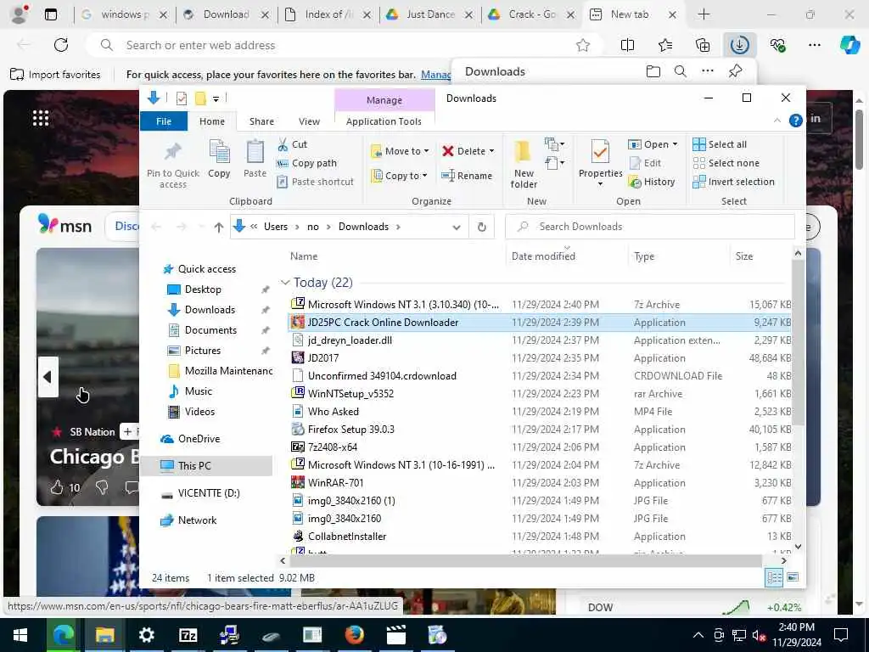Open Edge Collections button
The width and height of the screenshot is (869, 652).
pyautogui.click(x=702, y=45)
